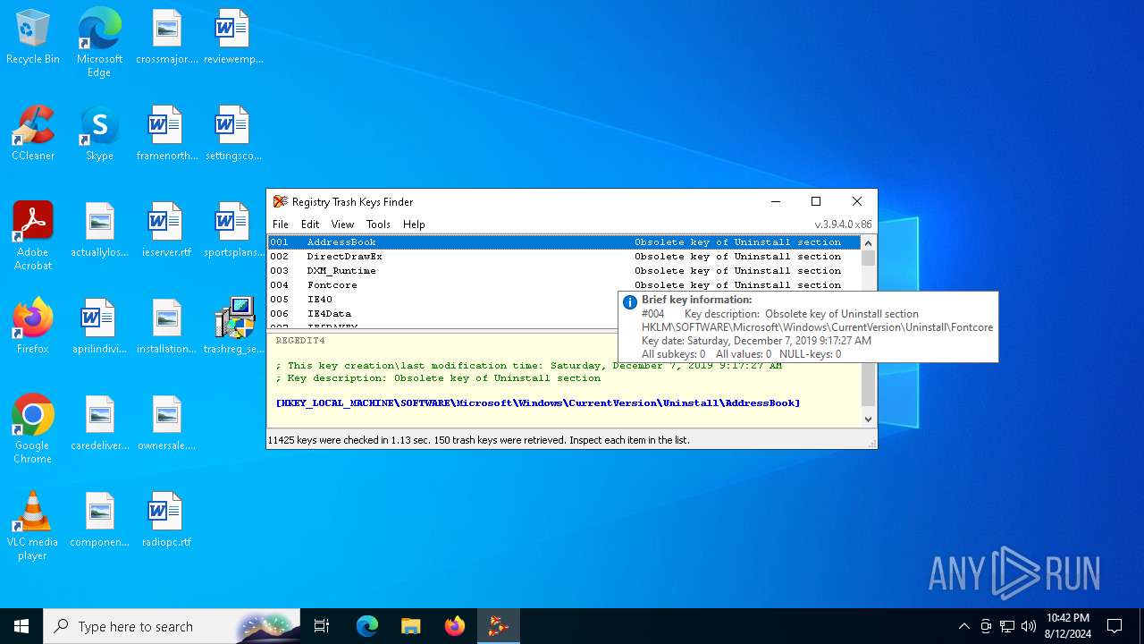Click the taskbar search box
Image resolution: width=1144 pixels, height=644 pixels.
click(x=172, y=626)
